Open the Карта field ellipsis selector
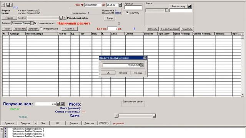The width and height of the screenshot is (246, 138). (166, 10)
